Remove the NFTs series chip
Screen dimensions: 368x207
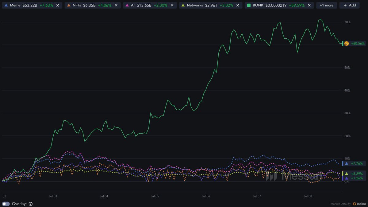116,5
